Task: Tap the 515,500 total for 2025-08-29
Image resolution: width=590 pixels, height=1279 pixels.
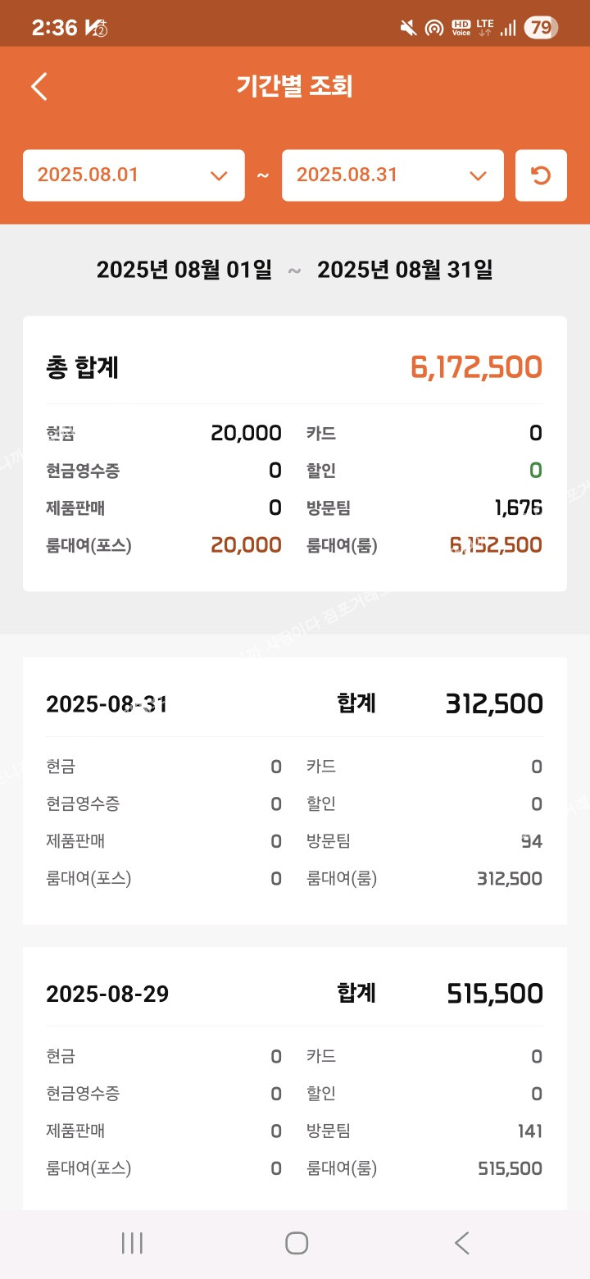Action: (495, 994)
